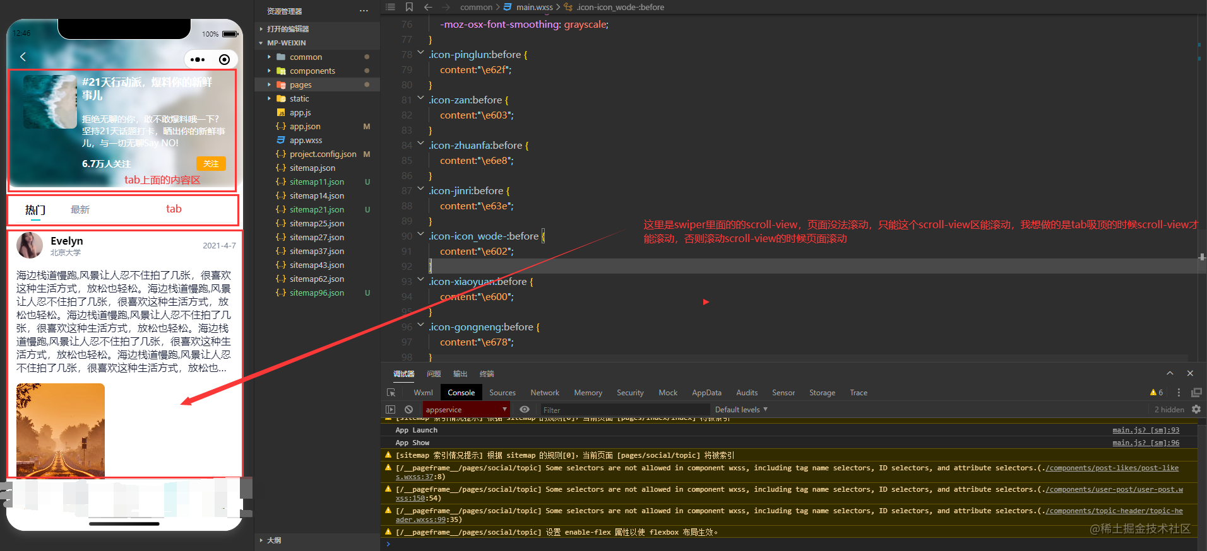Toggle the outline list icon above editor
The image size is (1207, 551).
(x=391, y=7)
